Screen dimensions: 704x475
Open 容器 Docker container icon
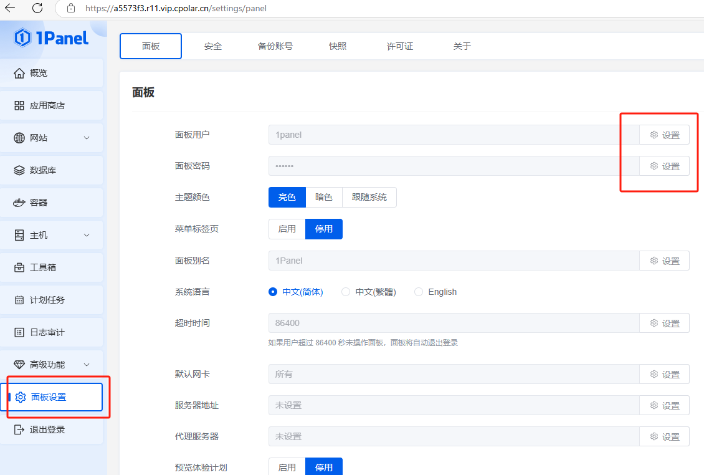[19, 203]
